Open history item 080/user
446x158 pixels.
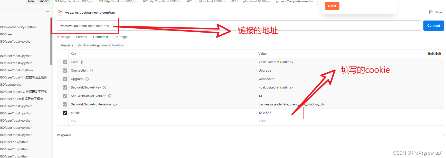pos(6,34)
